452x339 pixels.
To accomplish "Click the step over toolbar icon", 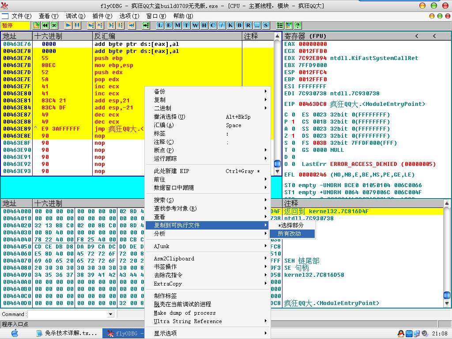I will (x=100, y=25).
